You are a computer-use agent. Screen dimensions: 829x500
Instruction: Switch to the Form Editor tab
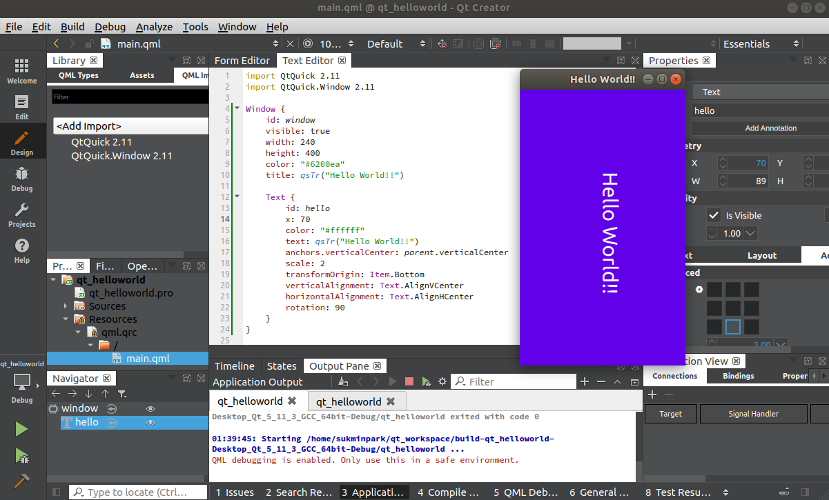tap(242, 61)
